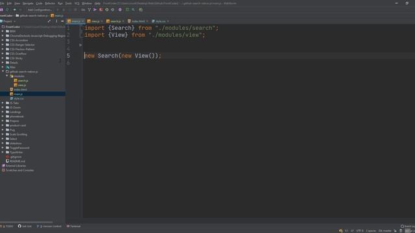
Task: Click main.js in the breadcrumb bar
Action: pyautogui.click(x=57, y=16)
